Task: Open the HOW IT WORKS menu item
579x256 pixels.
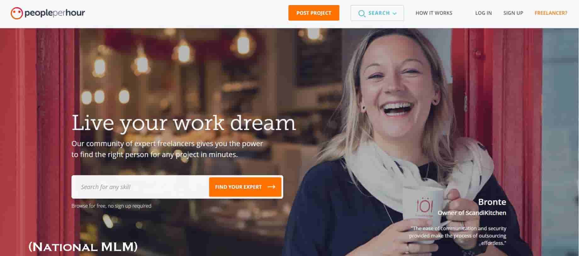Action: [434, 13]
